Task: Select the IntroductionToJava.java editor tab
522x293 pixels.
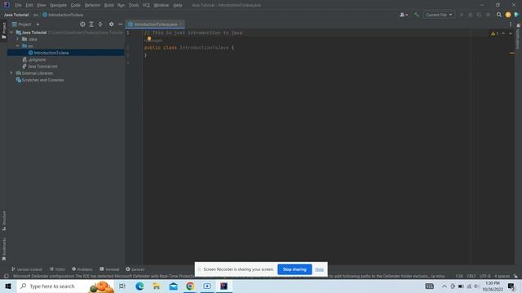Action: tap(155, 24)
